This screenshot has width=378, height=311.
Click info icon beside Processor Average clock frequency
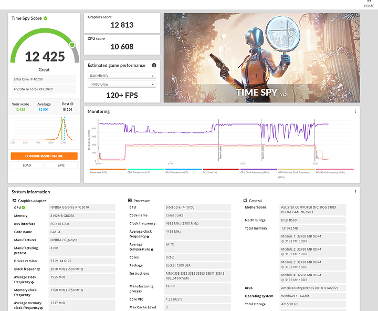(x=148, y=237)
